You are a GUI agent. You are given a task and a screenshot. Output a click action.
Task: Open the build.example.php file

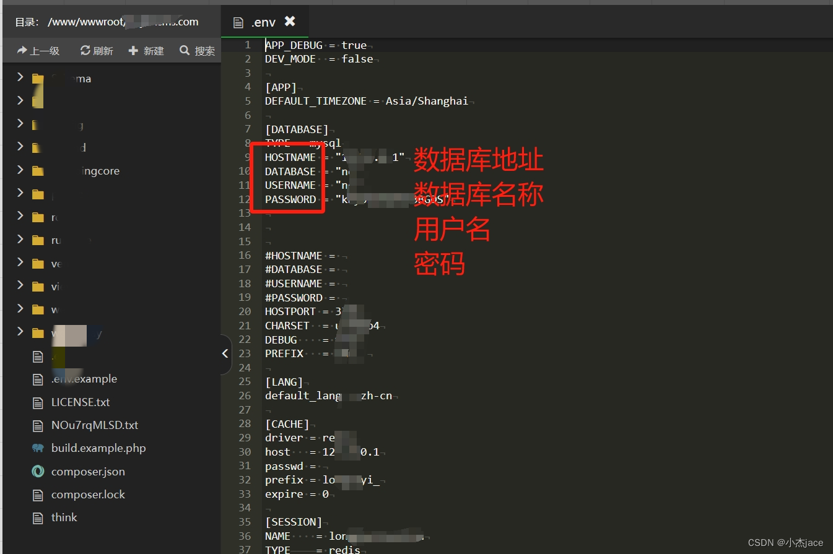(x=98, y=448)
